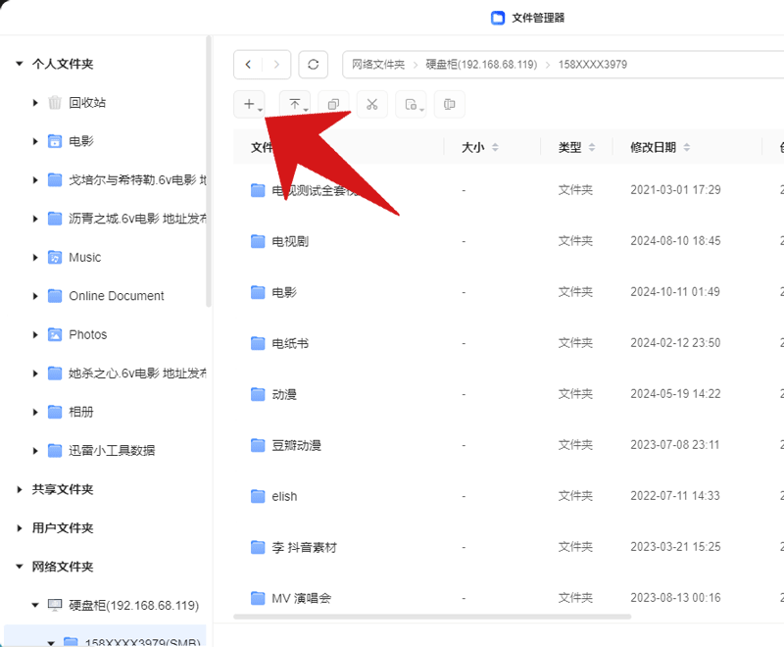
Task: Click the Refresh icon in the path bar
Action: pyautogui.click(x=313, y=65)
